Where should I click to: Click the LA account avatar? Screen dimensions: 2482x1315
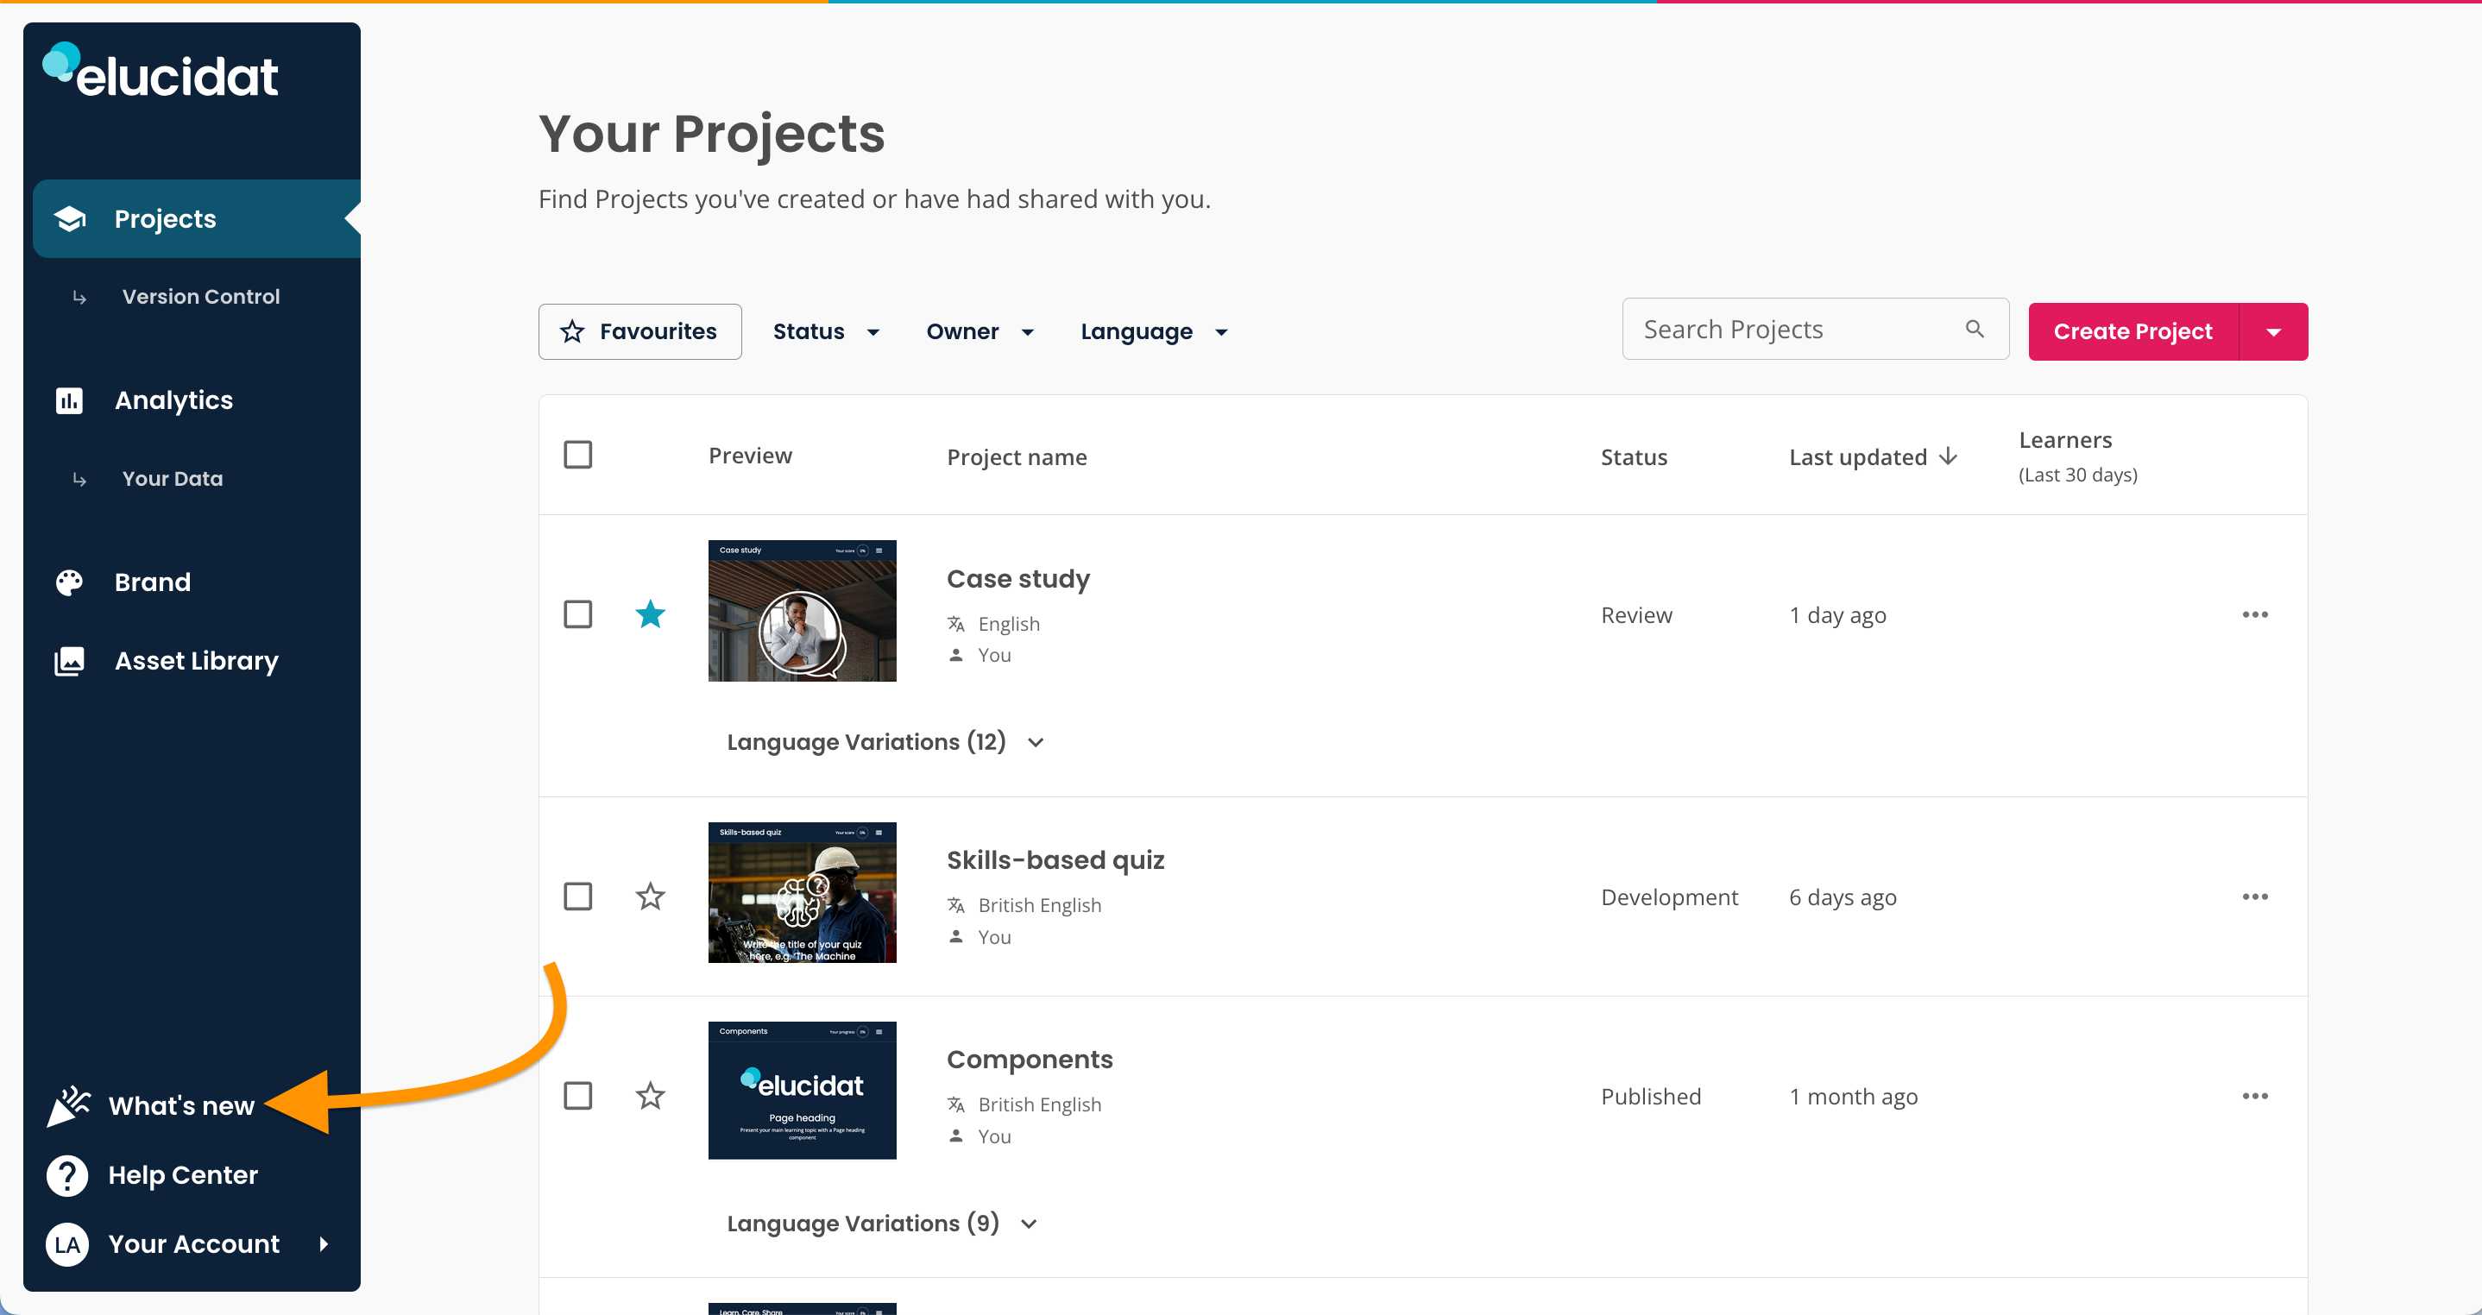(67, 1243)
